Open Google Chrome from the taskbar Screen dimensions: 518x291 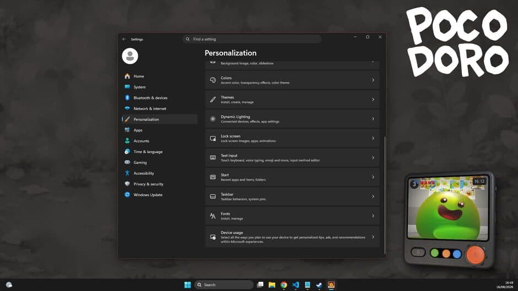pyautogui.click(x=284, y=285)
